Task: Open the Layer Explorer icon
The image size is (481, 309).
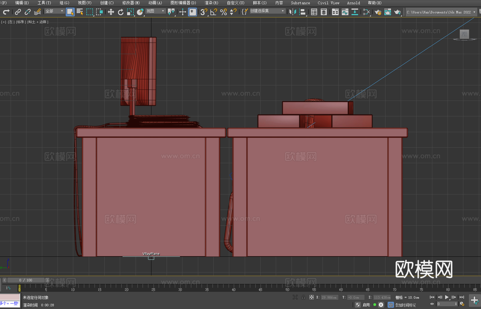Action: click(324, 12)
